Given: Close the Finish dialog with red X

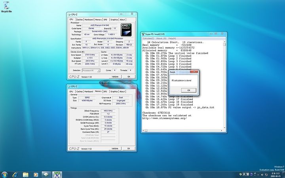Looking at the screenshot, I should click(194, 72).
